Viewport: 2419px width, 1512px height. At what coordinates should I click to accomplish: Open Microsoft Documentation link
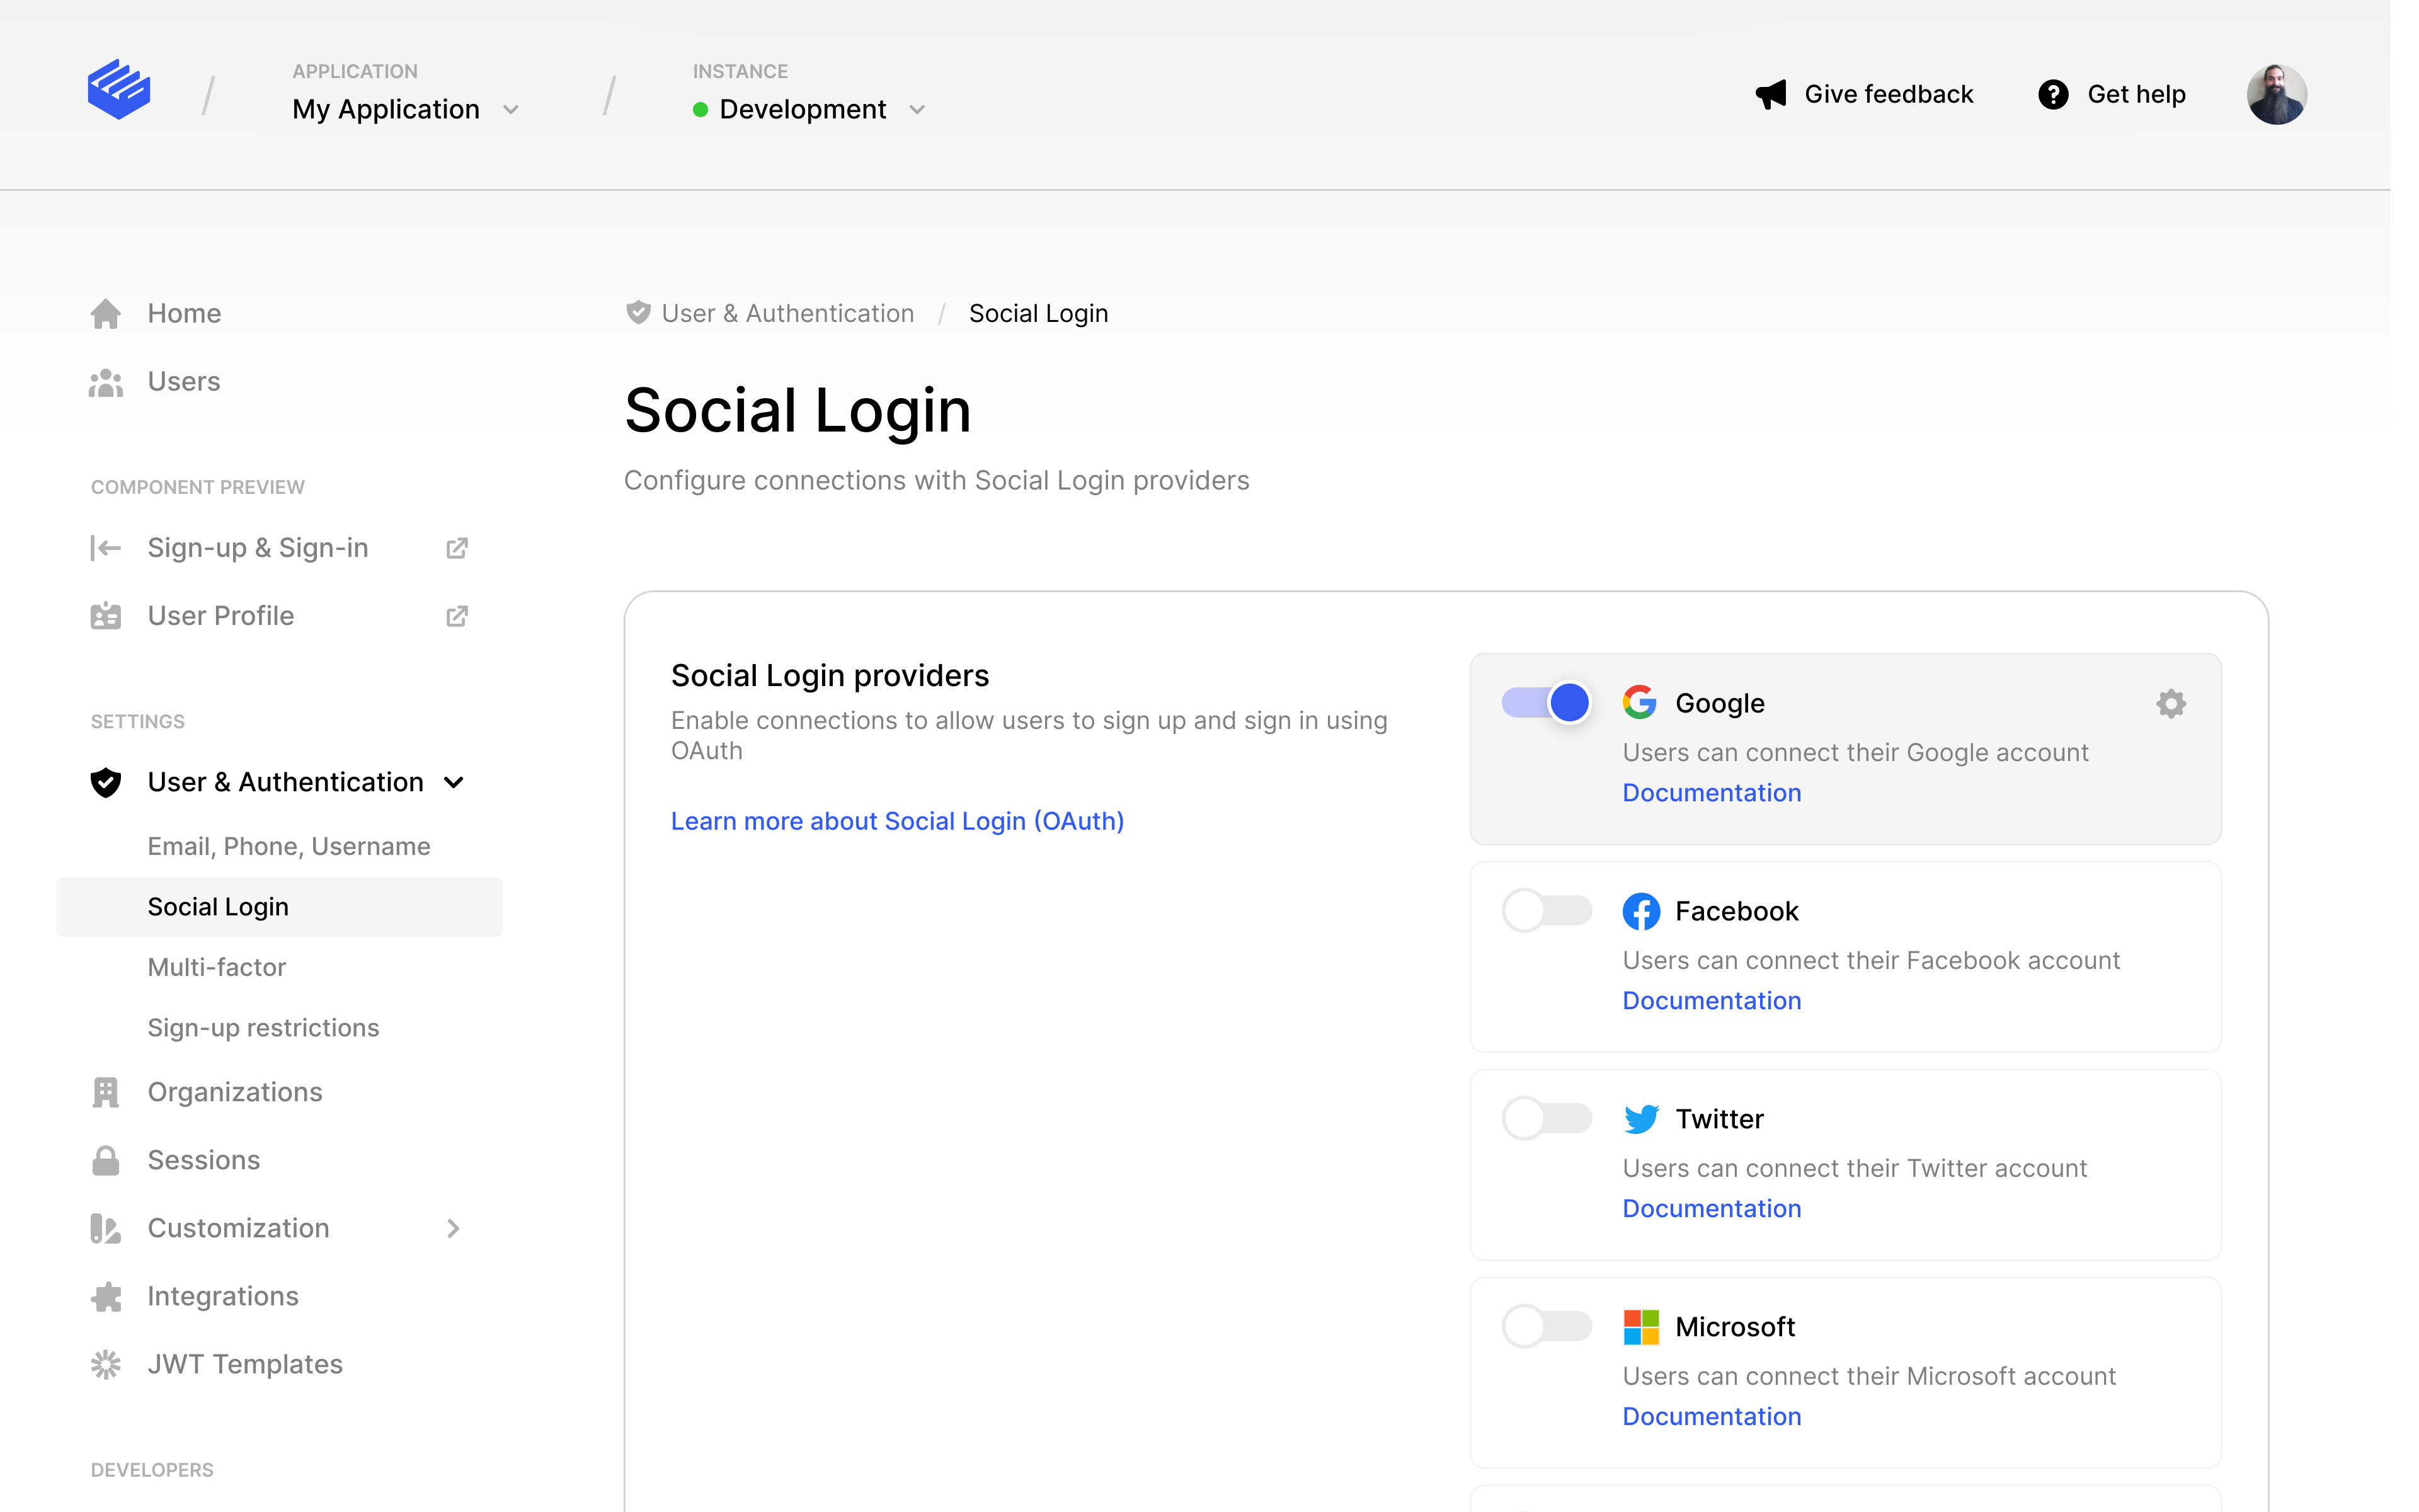tap(1712, 1417)
